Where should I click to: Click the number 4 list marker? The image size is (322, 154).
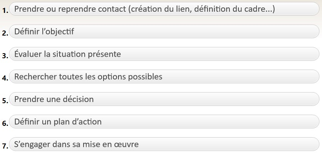5,79
